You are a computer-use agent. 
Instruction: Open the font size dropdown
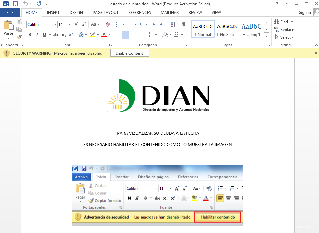coord(70,25)
